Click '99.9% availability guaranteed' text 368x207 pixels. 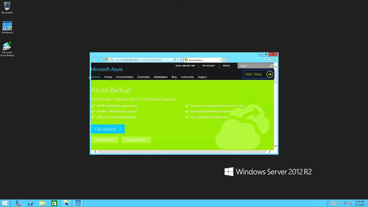coord(116,106)
